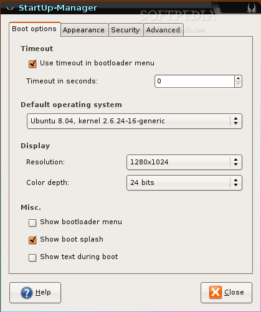The width and height of the screenshot is (261, 312).
Task: Select the Boot options tab
Action: pos(34,29)
